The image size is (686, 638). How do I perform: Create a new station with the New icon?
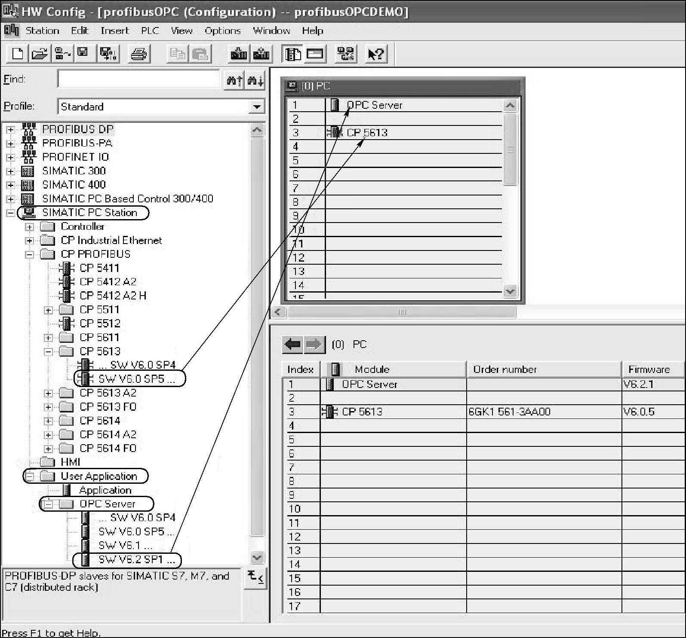coord(18,54)
